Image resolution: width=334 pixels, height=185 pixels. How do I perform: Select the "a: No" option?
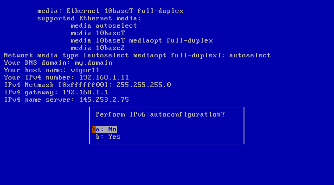click(x=106, y=129)
